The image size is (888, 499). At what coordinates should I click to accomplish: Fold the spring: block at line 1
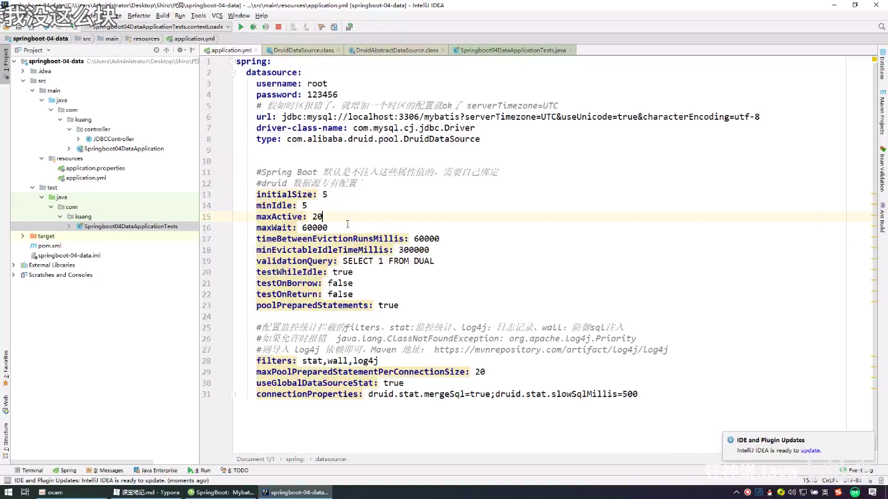[233, 61]
